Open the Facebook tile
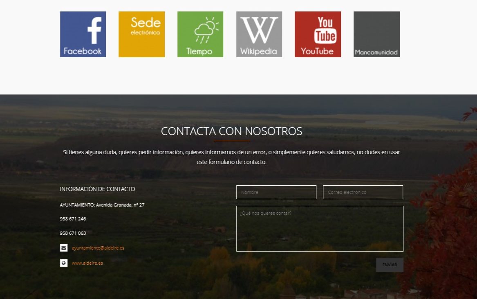477x299 pixels. coord(83,34)
